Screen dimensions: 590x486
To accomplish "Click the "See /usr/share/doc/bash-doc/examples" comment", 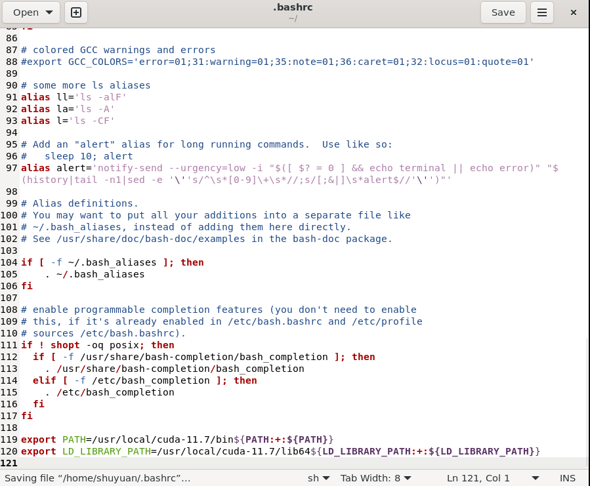I will [x=207, y=239].
